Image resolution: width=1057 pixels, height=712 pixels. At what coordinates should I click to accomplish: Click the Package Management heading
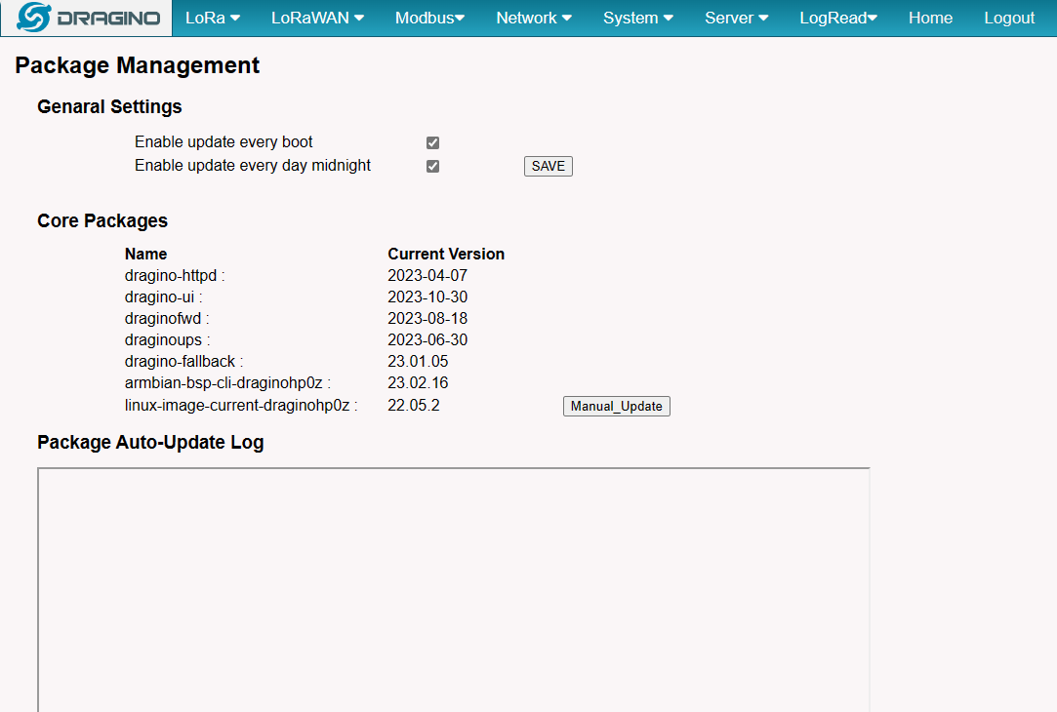137,65
